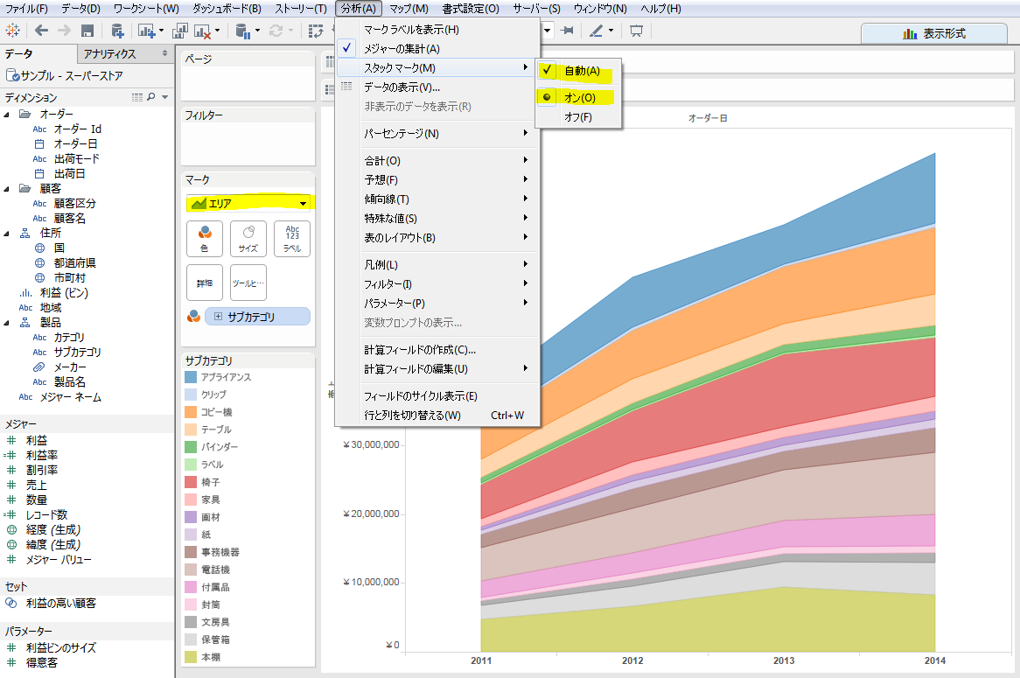1020x678 pixels.
Task: Click the Size (サイズ) marks card button
Action: (248, 239)
